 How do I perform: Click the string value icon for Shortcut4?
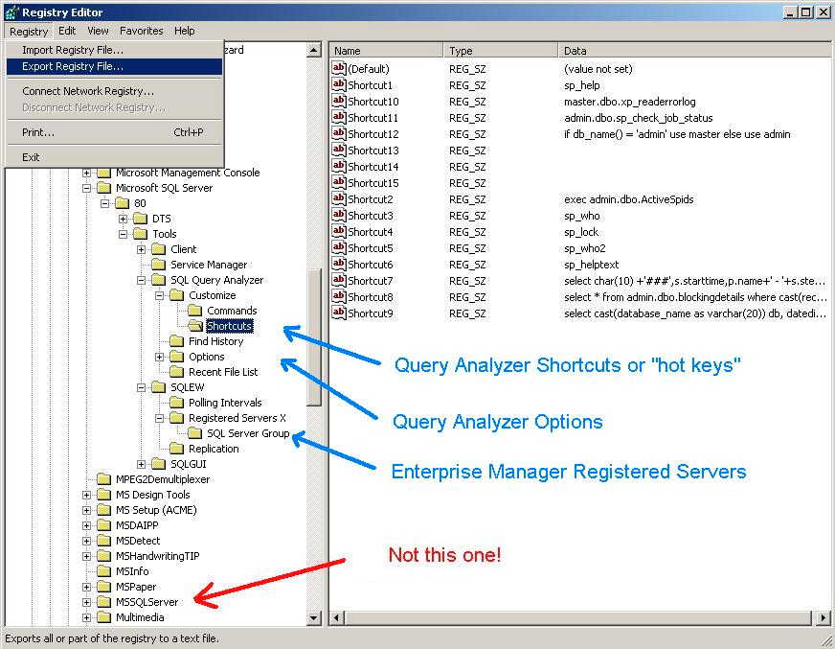[339, 231]
